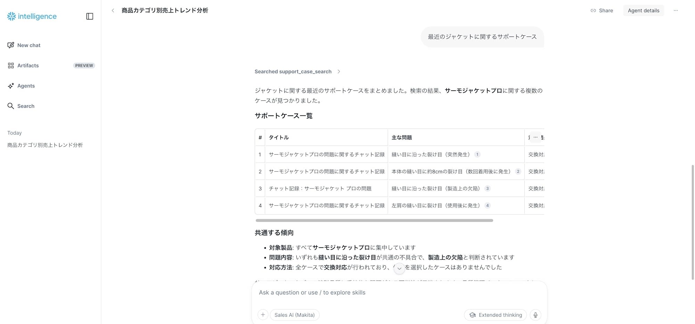
Task: Click the Search icon in sidebar
Action: 10,106
